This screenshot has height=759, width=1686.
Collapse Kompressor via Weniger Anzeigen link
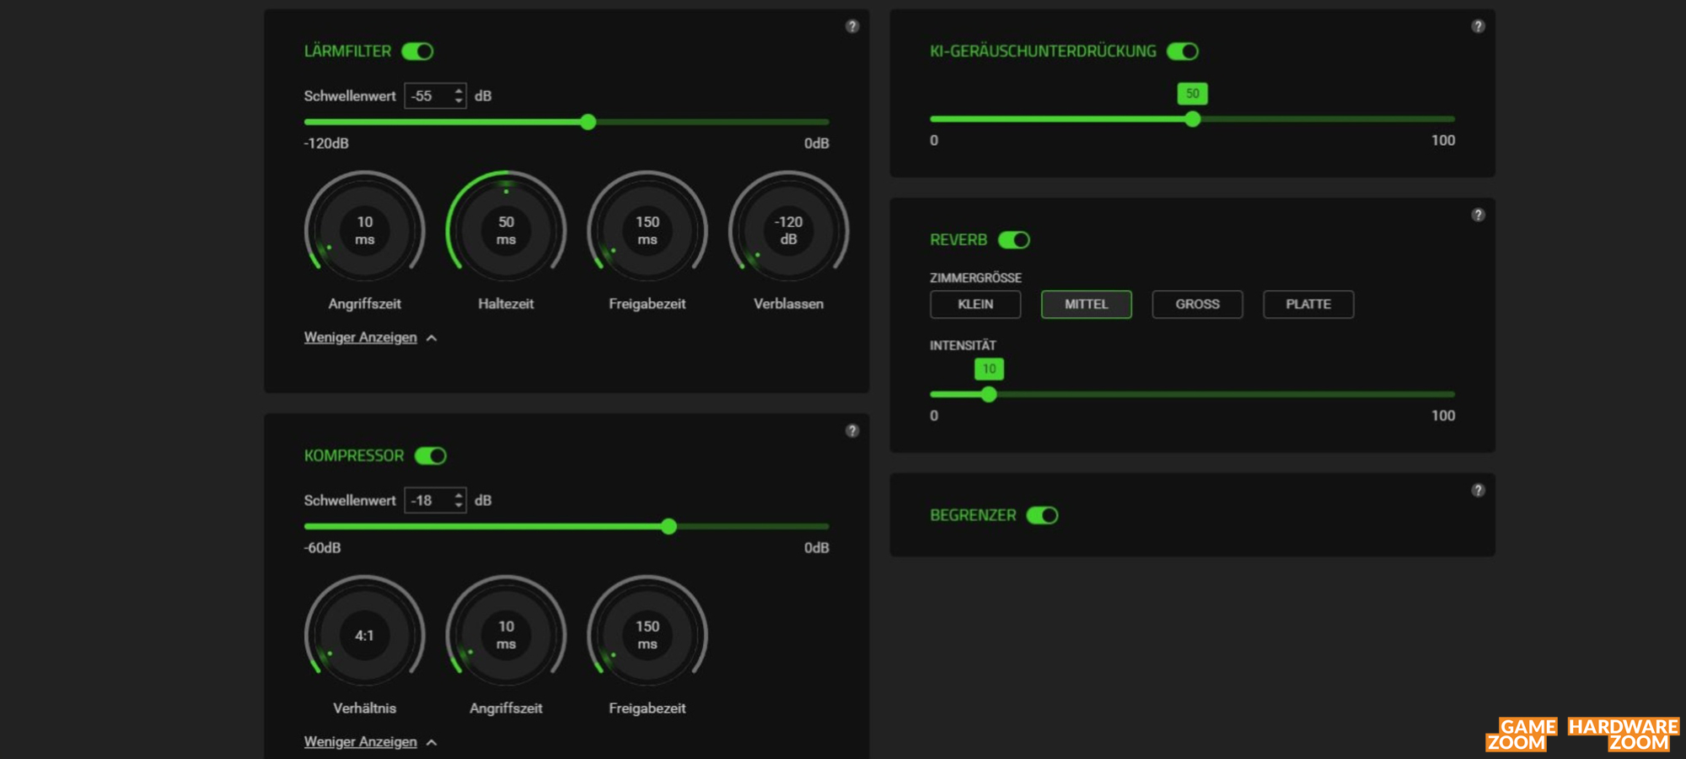point(361,742)
